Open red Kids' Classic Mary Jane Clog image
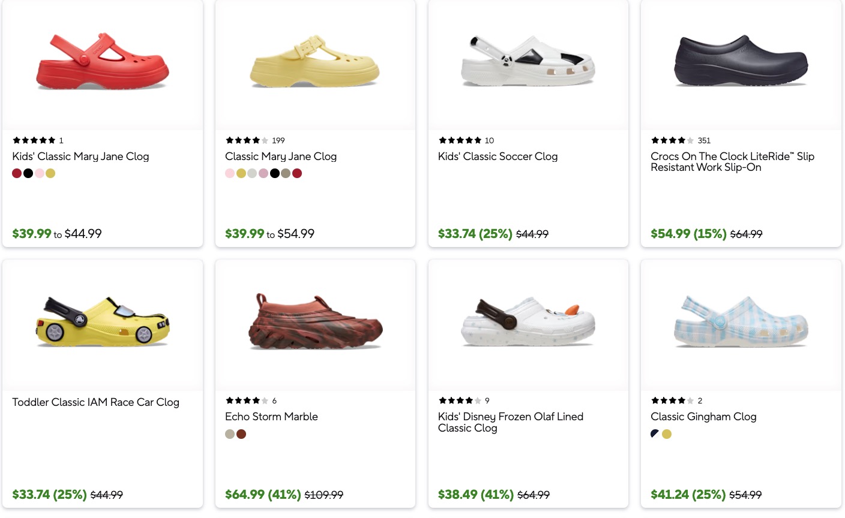 (103, 63)
